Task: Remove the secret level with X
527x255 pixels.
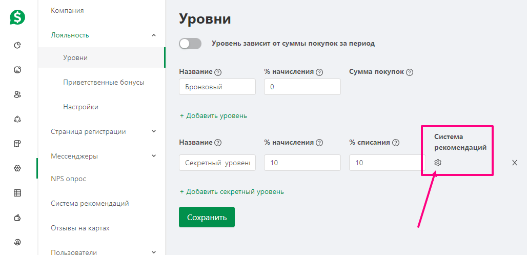Action: click(514, 163)
